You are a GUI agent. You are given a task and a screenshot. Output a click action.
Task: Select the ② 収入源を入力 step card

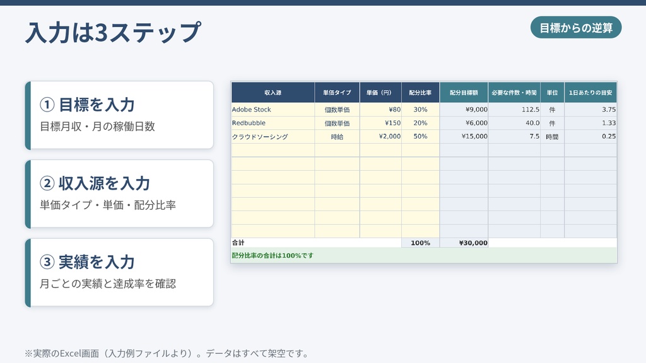[x=119, y=194]
